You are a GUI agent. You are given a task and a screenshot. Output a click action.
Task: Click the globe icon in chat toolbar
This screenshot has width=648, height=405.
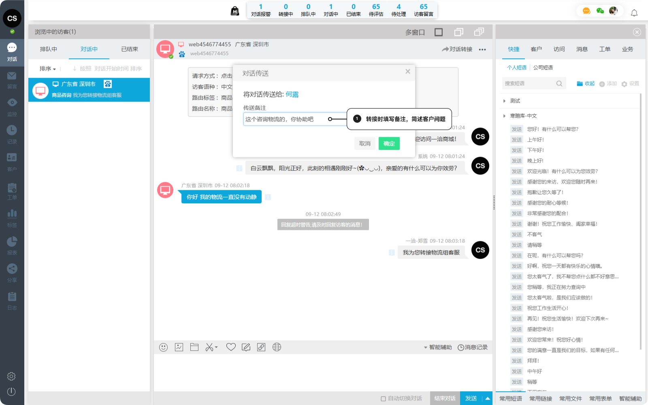tap(277, 347)
